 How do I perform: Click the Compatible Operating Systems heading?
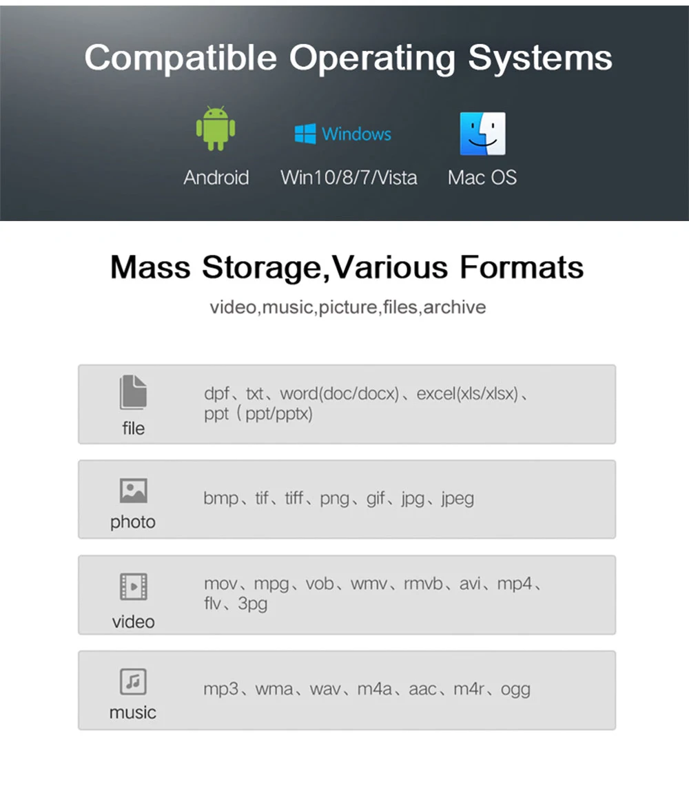(x=348, y=58)
